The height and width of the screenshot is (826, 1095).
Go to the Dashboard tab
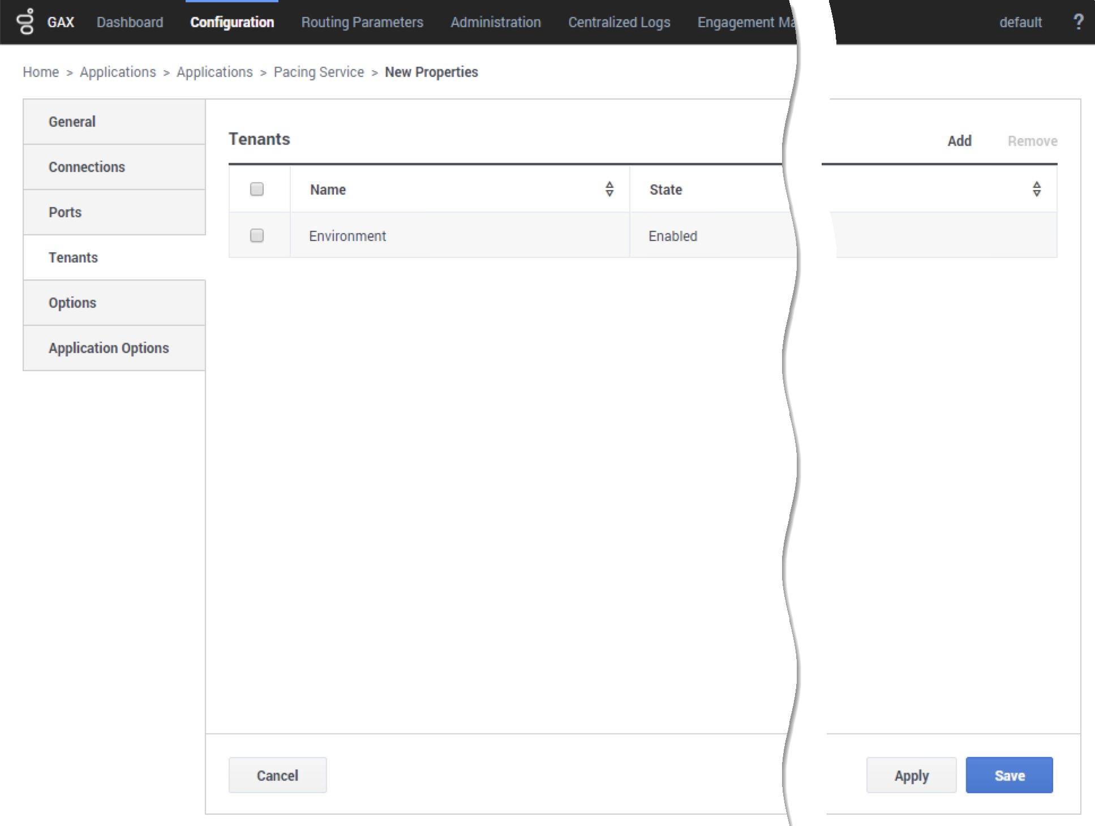tap(130, 22)
